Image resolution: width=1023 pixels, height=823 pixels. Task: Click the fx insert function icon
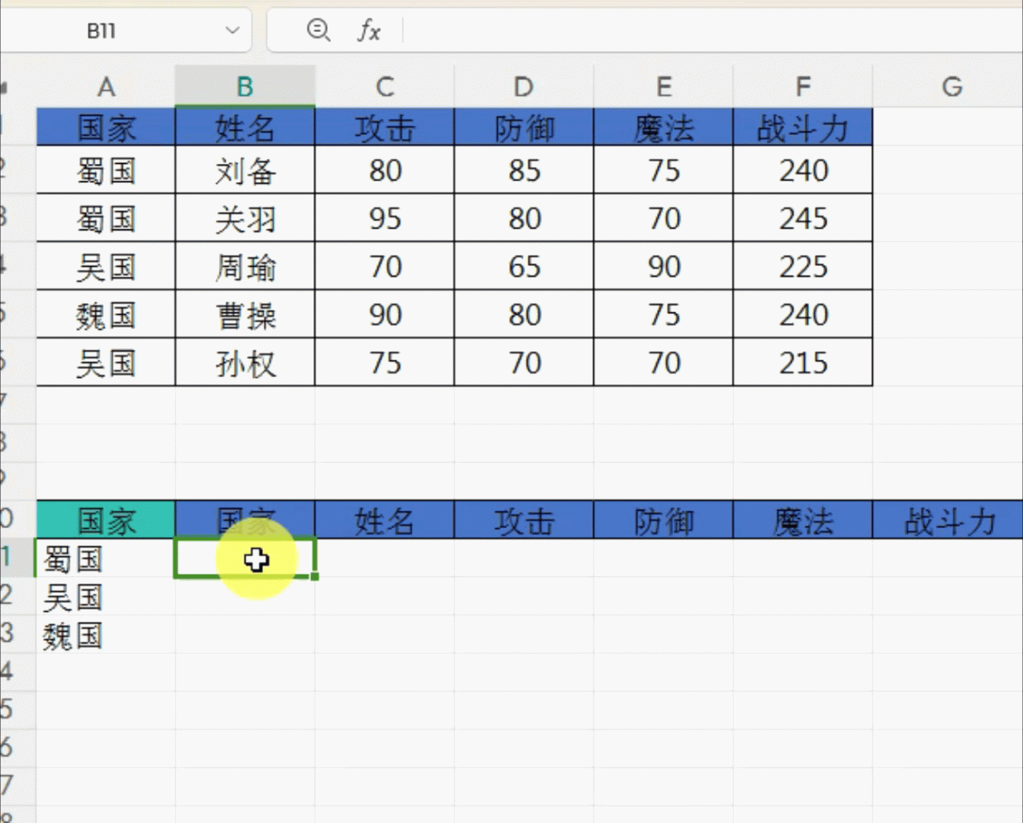(x=368, y=30)
